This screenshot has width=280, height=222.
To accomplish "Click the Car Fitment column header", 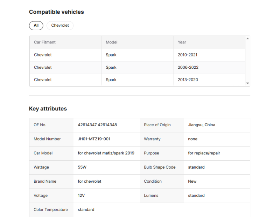I will (x=45, y=42).
